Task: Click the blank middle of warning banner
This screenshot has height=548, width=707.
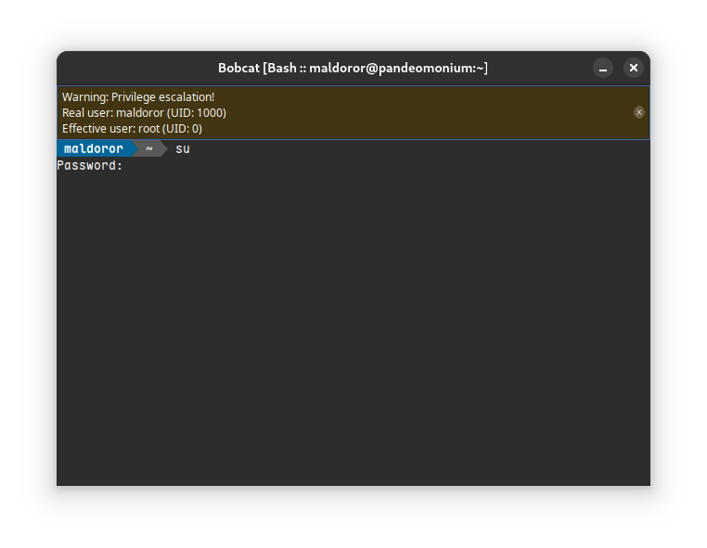Action: pos(418,112)
